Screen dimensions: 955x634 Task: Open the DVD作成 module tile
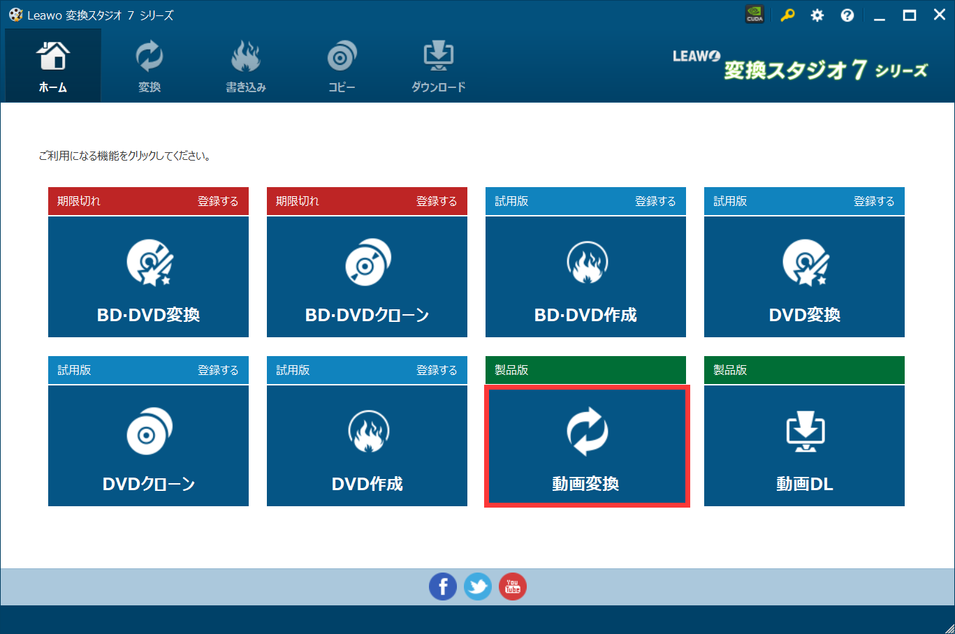coord(367,445)
